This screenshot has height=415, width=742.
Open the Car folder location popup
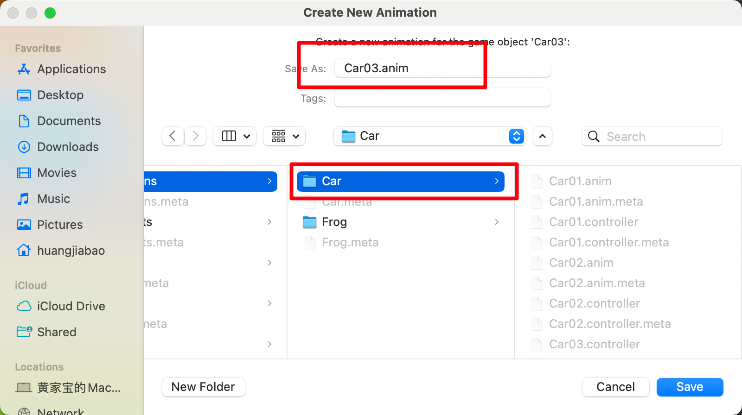(x=429, y=136)
